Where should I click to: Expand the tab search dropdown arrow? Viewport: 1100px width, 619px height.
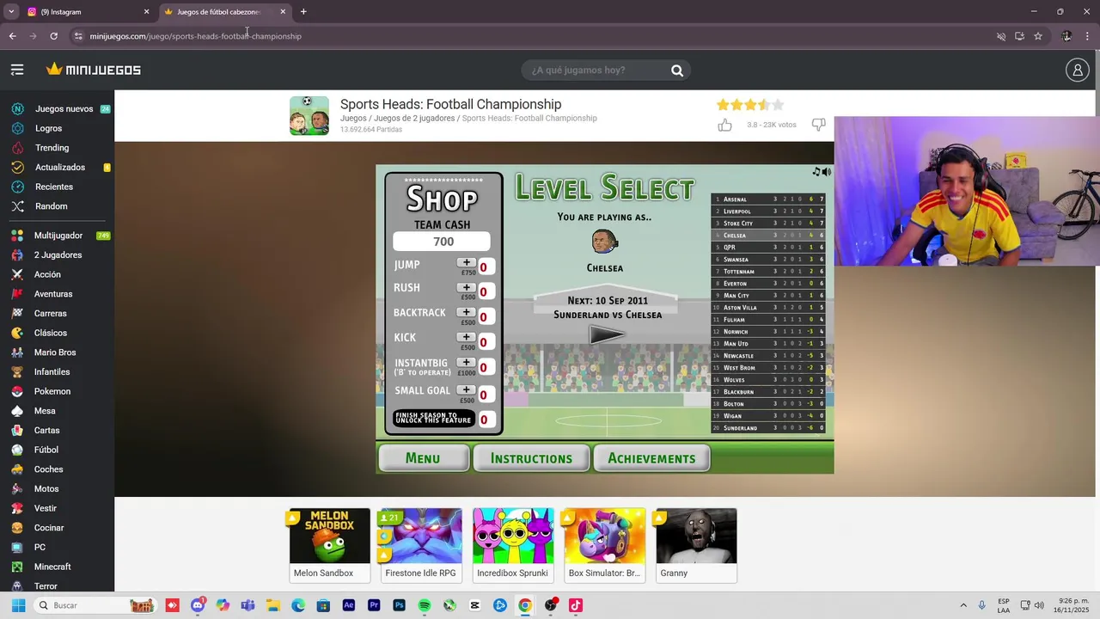11,12
